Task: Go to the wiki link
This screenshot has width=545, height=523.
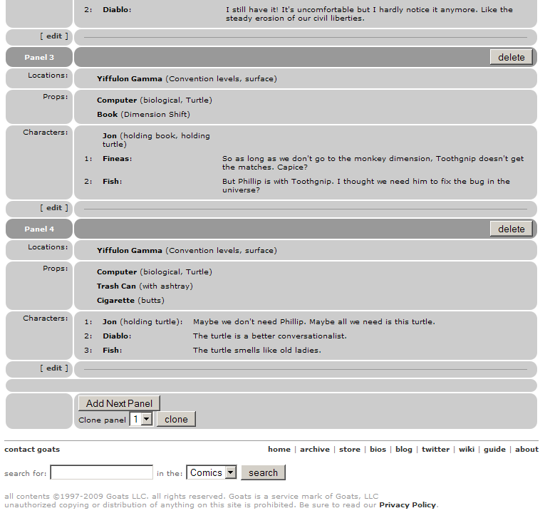Action: tap(467, 450)
